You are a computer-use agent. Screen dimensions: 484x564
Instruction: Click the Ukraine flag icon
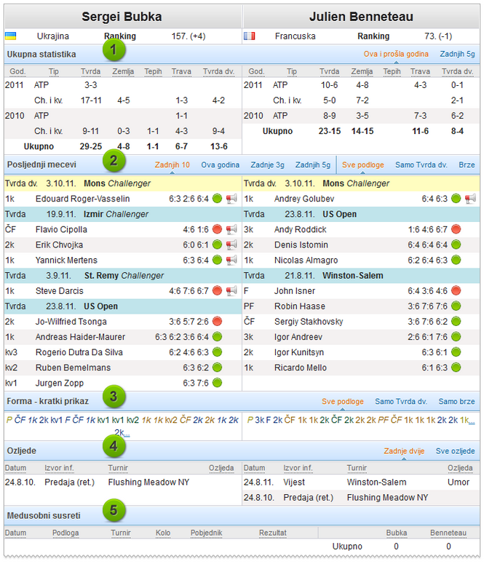click(10, 36)
